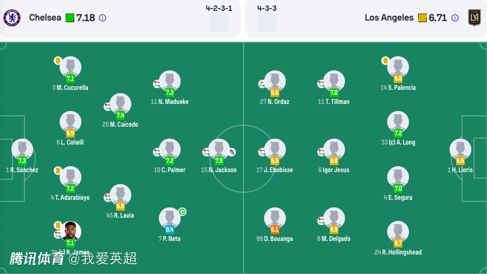Click the green Chelsea rating color square

tap(70, 18)
